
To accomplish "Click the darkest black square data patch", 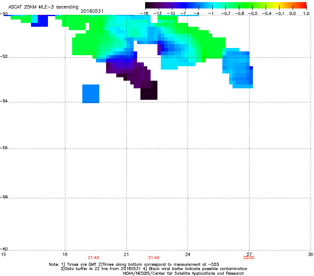I will (149, 90).
